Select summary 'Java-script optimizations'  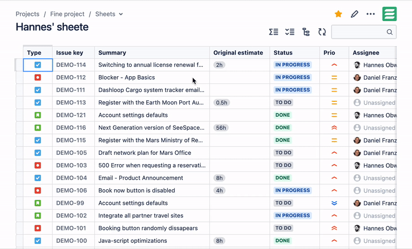(x=133, y=241)
